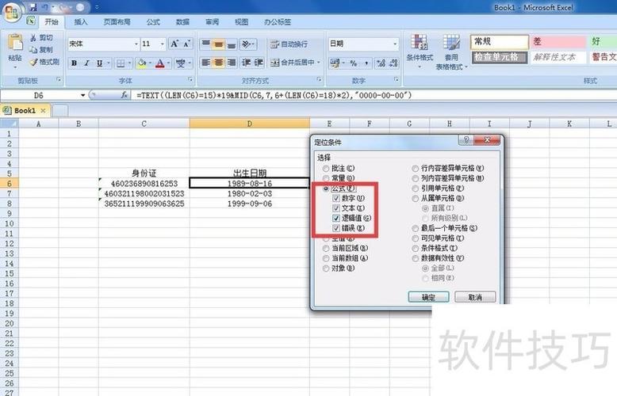Uncheck 数字 checkbox under 公式
Image resolution: width=617 pixels, height=396 pixels.
336,198
